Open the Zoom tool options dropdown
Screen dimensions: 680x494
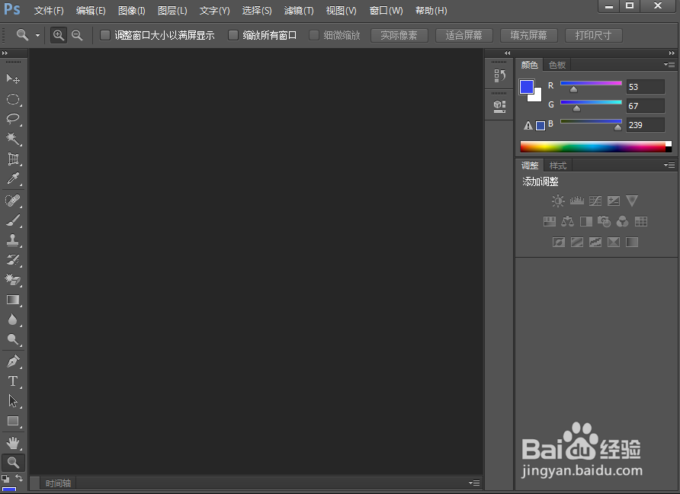(x=37, y=35)
